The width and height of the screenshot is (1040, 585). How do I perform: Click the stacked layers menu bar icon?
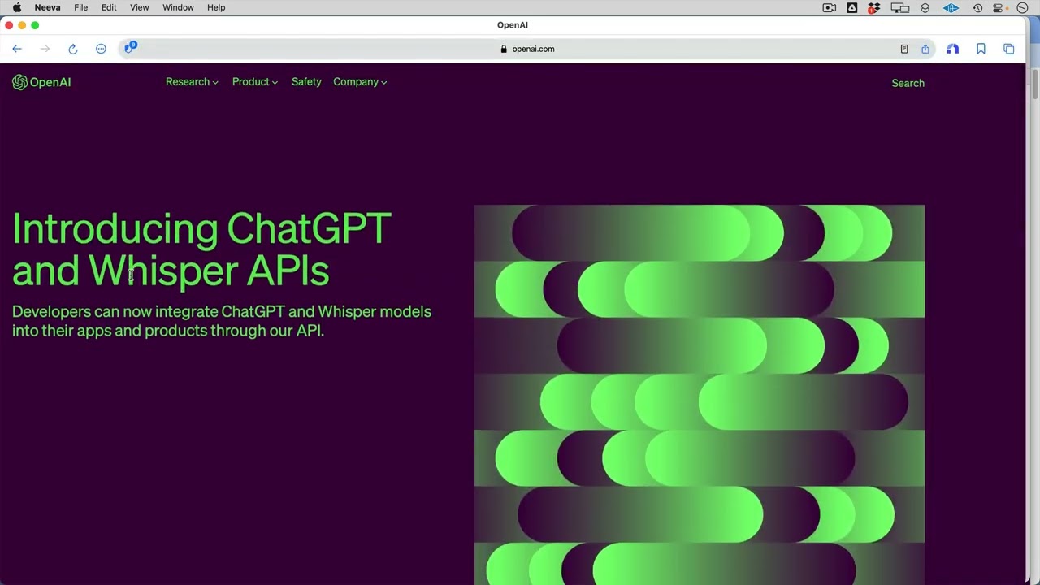925,7
